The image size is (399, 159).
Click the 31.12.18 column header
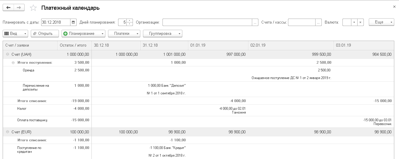[164, 45]
